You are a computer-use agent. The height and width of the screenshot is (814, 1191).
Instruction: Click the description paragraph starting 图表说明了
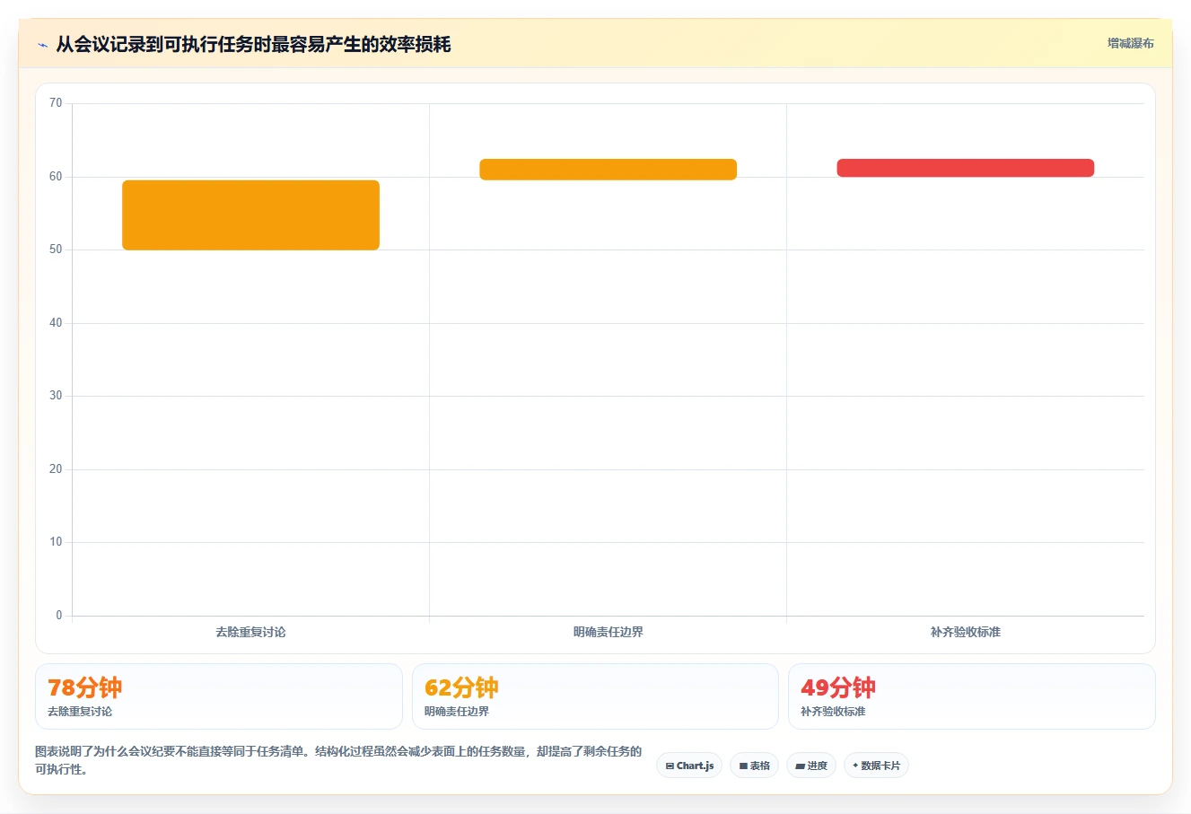338,760
